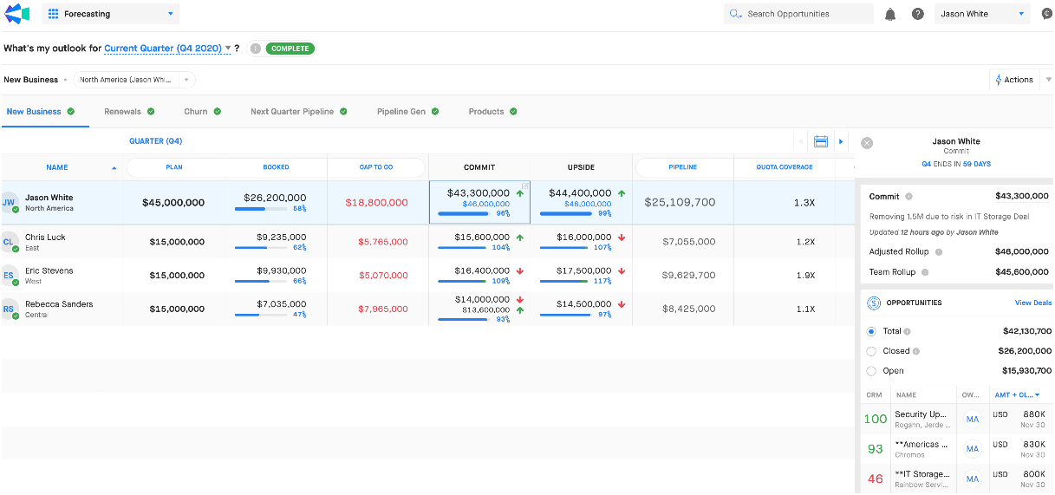Screen dimensions: 1055x495
Task: Switch to the Next Quarter Pipeline tab
Action: point(298,111)
